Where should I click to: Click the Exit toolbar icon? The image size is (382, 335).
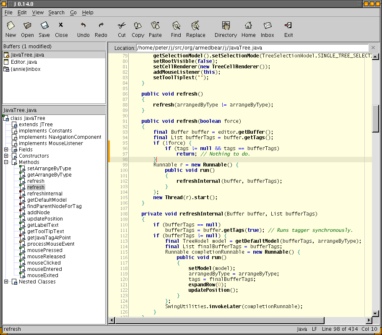click(288, 26)
